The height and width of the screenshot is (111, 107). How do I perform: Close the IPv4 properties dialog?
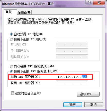click(x=99, y=3)
